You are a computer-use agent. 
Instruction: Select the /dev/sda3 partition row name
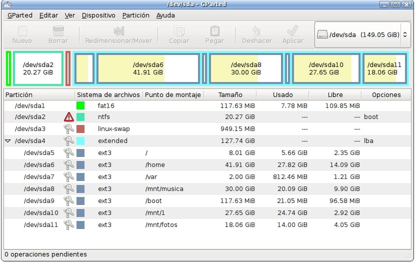30,129
